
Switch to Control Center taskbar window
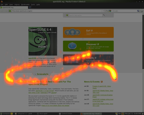(65, 114)
